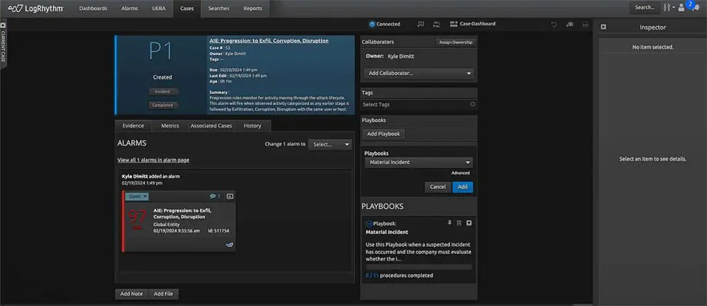Open the Case-Dashboard layout selector
707x306 pixels.
point(472,24)
